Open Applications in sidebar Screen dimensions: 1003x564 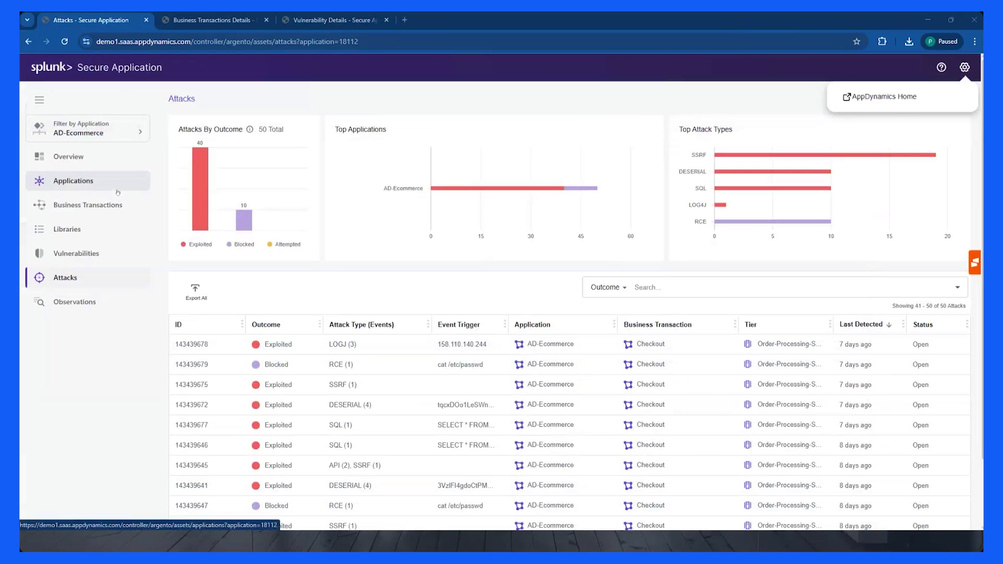[x=88, y=181]
